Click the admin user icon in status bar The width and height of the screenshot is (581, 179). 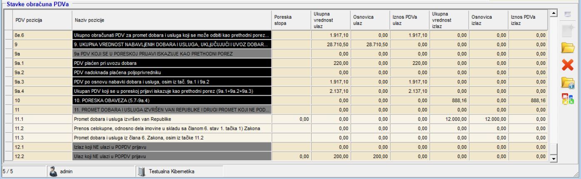tap(54, 172)
